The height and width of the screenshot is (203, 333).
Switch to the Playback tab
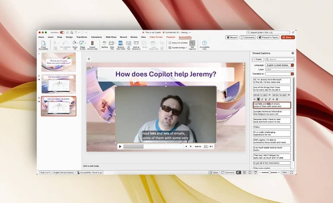click(171, 37)
